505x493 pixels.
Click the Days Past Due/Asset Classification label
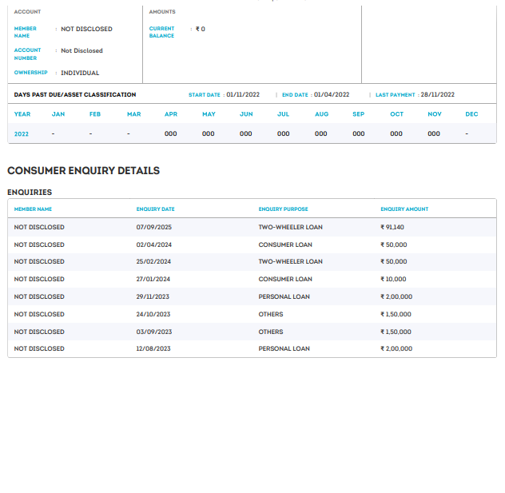point(75,95)
